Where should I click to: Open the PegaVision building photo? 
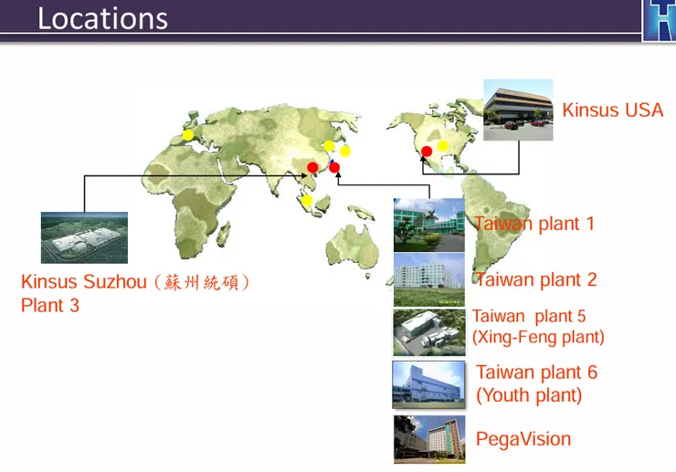pyautogui.click(x=429, y=439)
